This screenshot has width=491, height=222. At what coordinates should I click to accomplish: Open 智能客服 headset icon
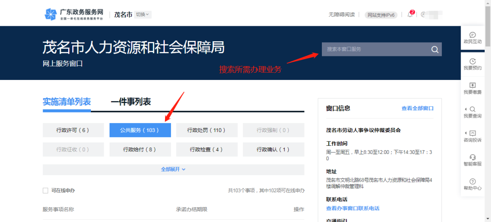(x=472, y=160)
